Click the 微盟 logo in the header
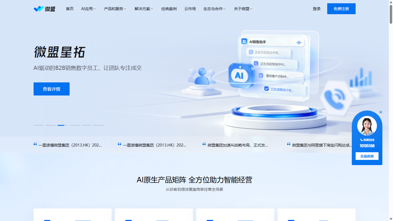 click(x=44, y=9)
